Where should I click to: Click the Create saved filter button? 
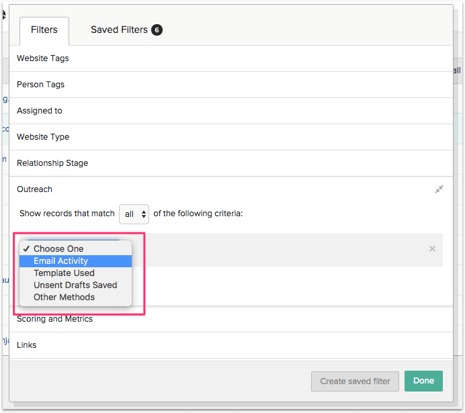tap(355, 381)
